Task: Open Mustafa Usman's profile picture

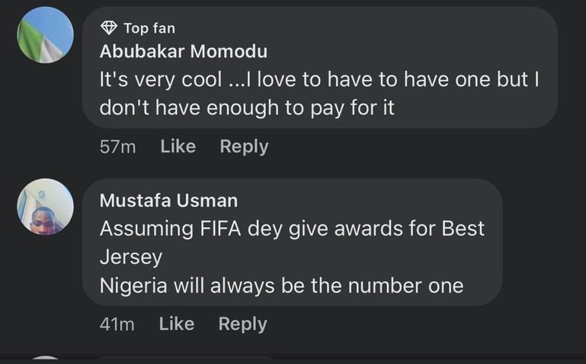Action: (x=46, y=207)
